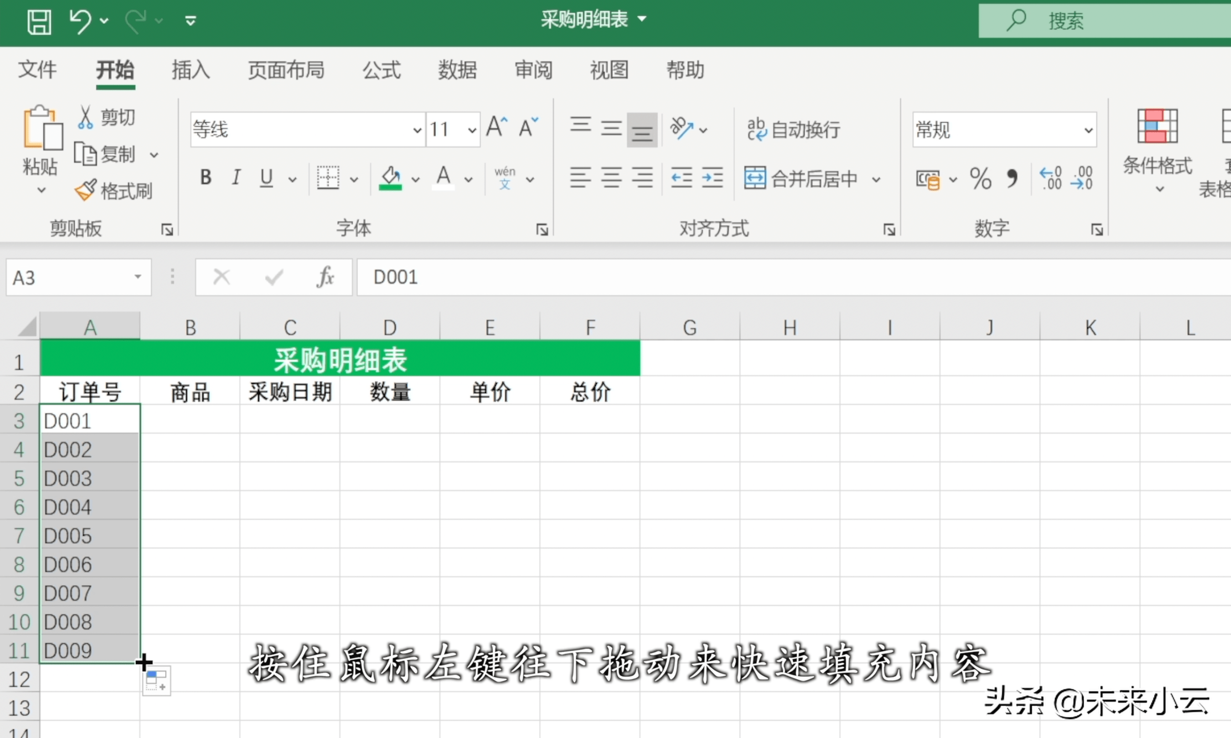Image resolution: width=1231 pixels, height=738 pixels.
Task: Click the Insert Function fx icon
Action: click(326, 277)
